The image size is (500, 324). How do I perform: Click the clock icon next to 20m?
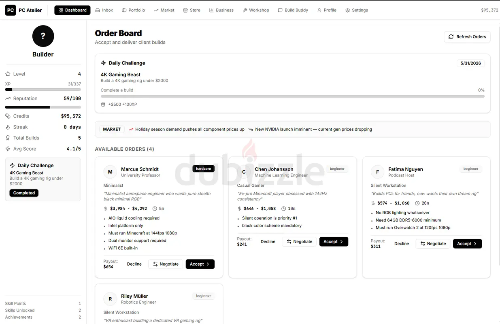417,203
